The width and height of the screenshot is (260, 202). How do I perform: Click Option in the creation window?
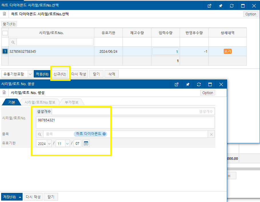point(208,93)
